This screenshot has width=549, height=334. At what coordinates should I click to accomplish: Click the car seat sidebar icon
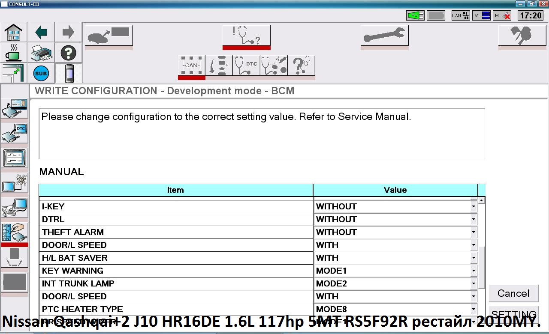pyautogui.click(x=15, y=258)
